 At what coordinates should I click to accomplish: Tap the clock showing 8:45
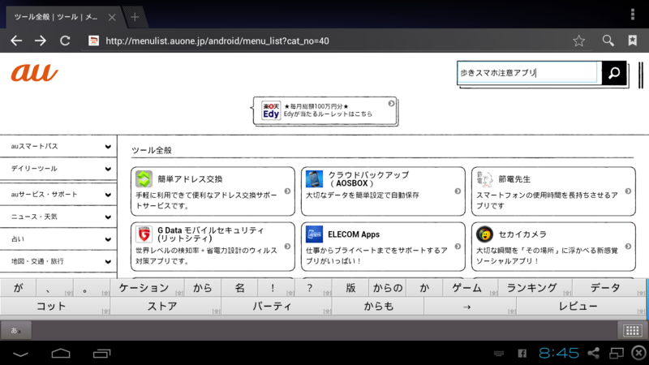pyautogui.click(x=559, y=353)
